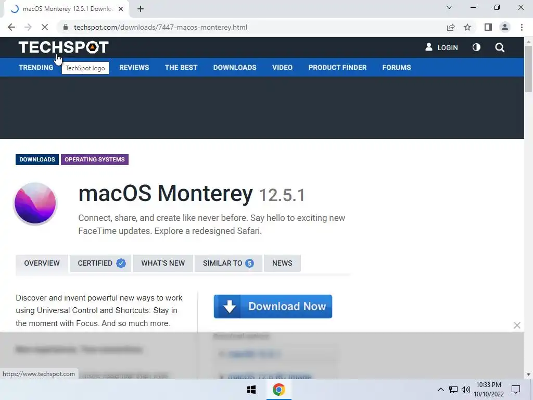This screenshot has width=533, height=400.
Task: Go back with the browser back arrow
Action: pyautogui.click(x=11, y=27)
